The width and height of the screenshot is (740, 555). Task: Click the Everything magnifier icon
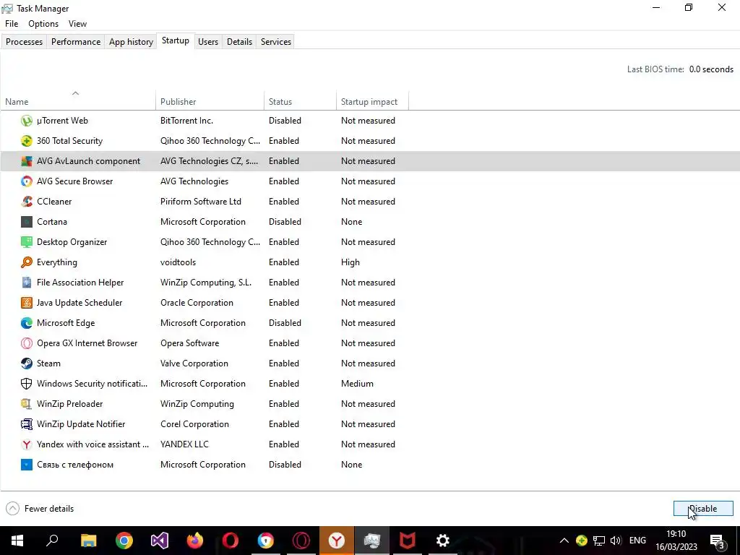27,262
